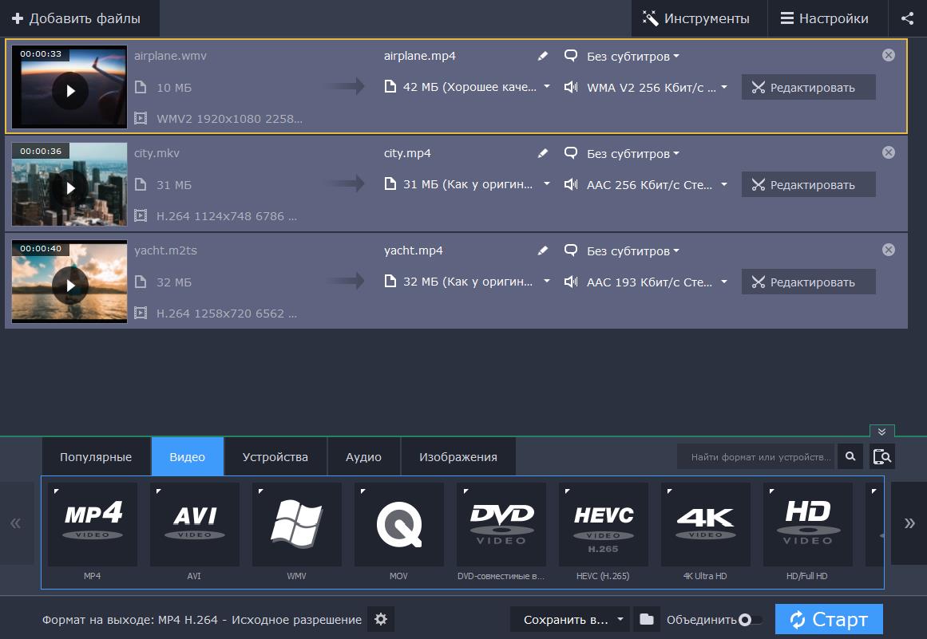The width and height of the screenshot is (927, 639).
Task: Click the share icon in top bar
Action: click(x=907, y=18)
